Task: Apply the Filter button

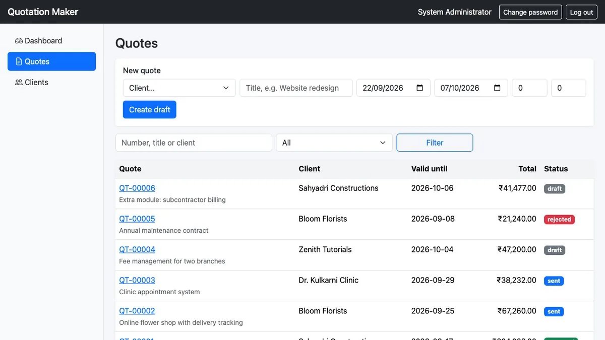Action: pyautogui.click(x=435, y=143)
